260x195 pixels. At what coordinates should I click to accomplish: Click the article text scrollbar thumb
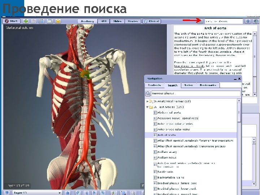click(x=255, y=56)
